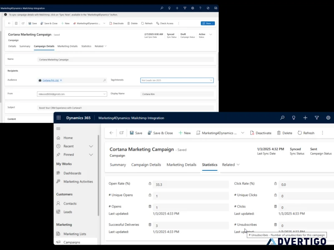Open search in front Dynamics 365 window
This screenshot has width=334, height=250.
coord(282,117)
